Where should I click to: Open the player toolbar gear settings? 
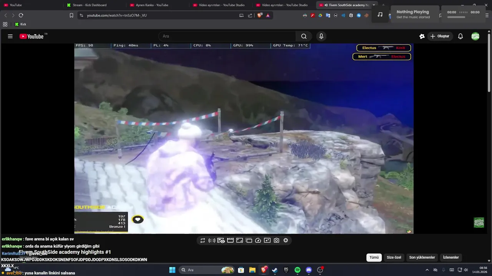coord(286,240)
